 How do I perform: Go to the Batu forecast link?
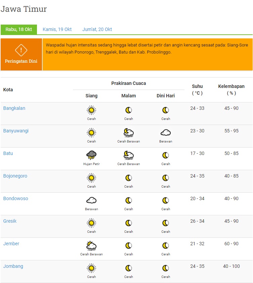8,153
